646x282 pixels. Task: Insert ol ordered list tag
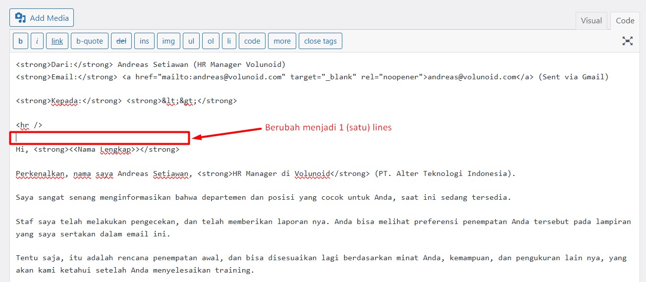(x=211, y=41)
